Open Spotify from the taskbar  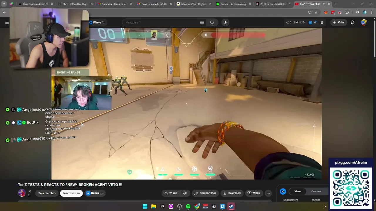pyautogui.click(x=188, y=206)
